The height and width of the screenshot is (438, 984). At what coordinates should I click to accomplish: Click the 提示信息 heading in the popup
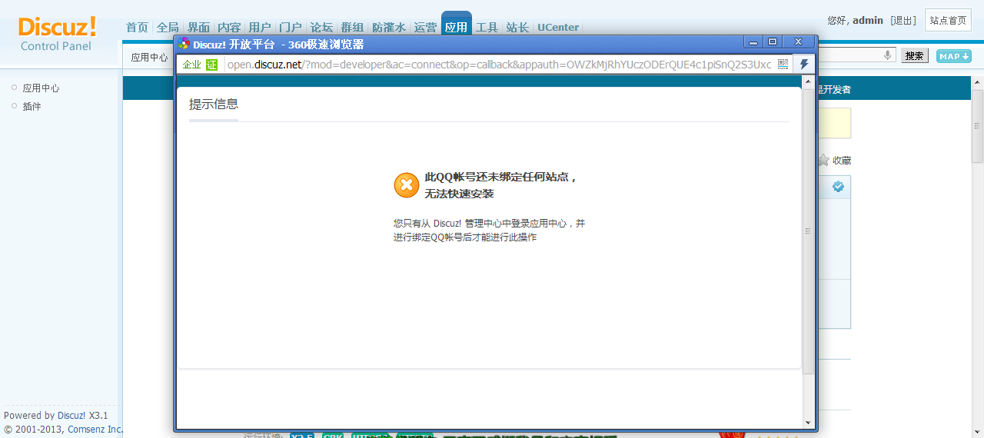[214, 105]
